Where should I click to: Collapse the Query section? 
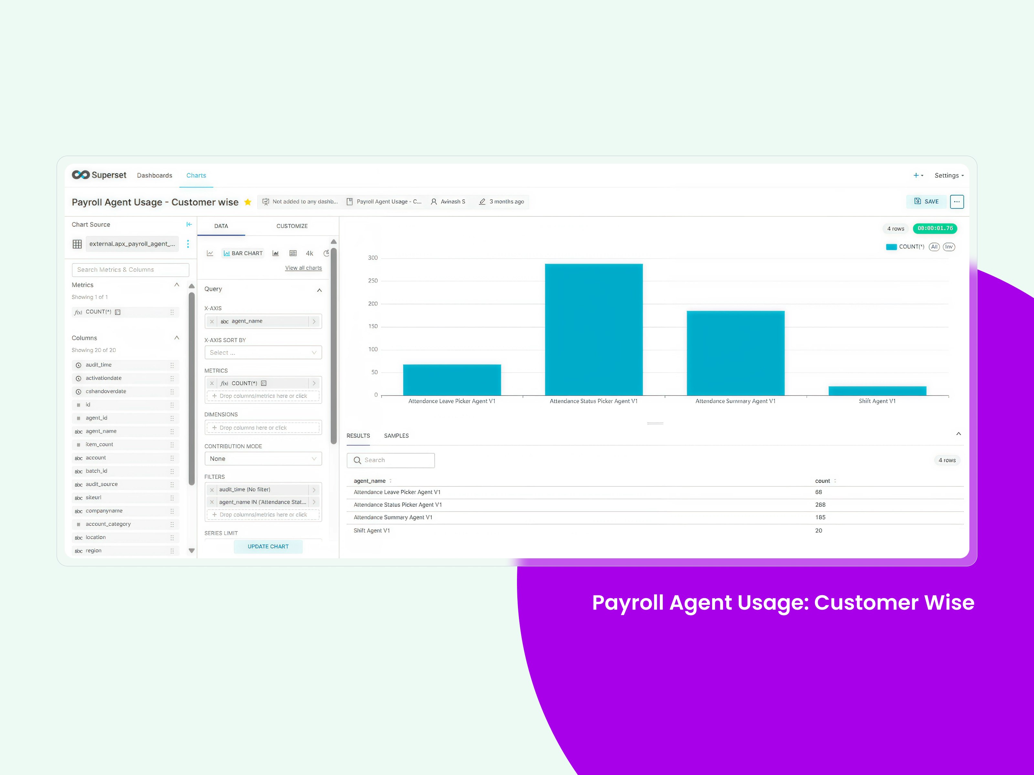(x=319, y=290)
